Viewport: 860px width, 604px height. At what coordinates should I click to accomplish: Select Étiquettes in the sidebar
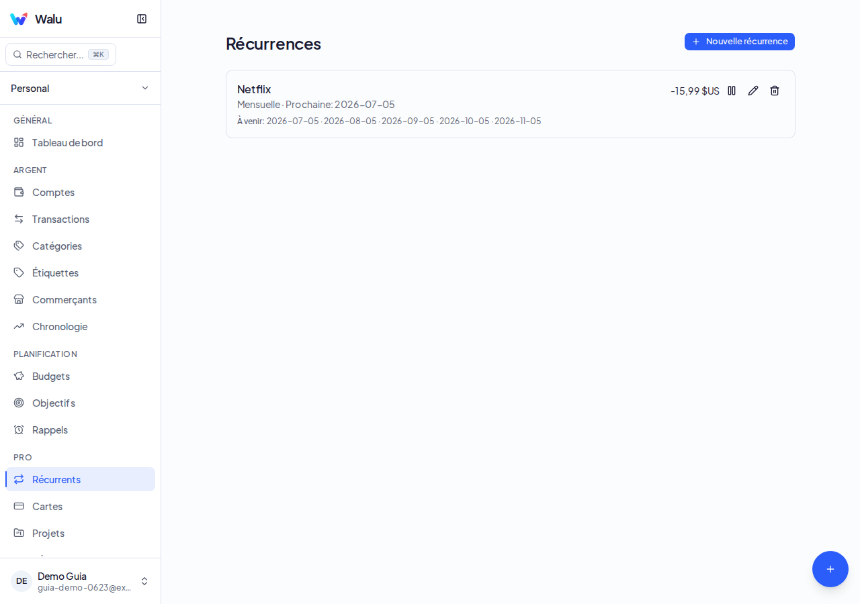tap(80, 272)
